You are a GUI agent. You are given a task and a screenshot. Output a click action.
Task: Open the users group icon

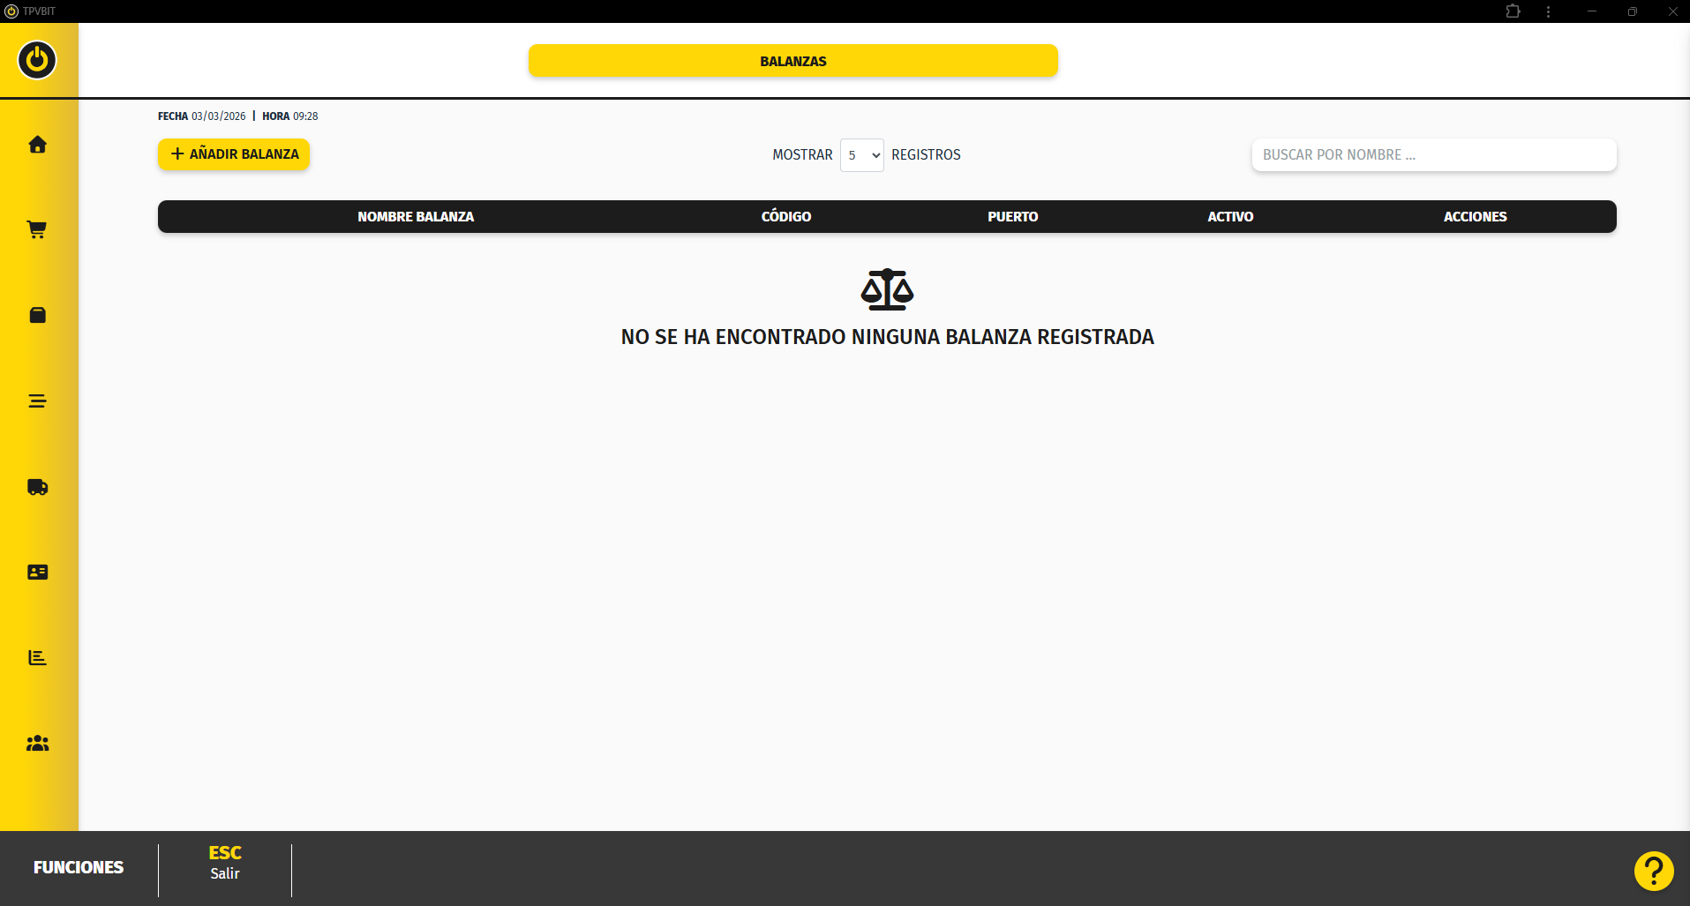click(x=37, y=744)
